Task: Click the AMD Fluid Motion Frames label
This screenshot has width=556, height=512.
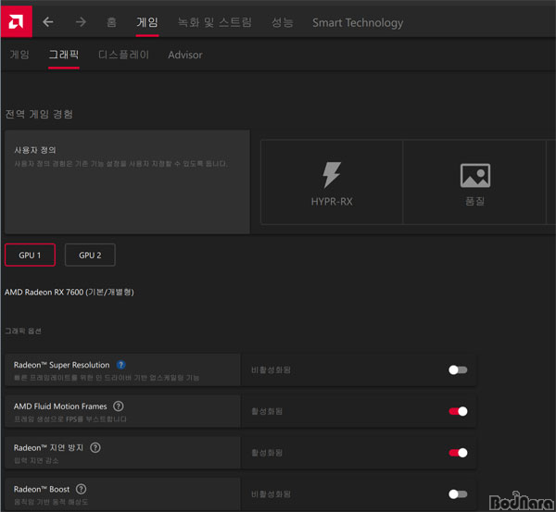Action: 60,406
